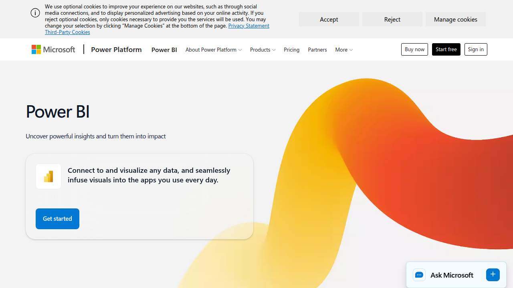Viewport: 513px width, 288px height.
Task: Click the Sign in button
Action: pyautogui.click(x=476, y=49)
